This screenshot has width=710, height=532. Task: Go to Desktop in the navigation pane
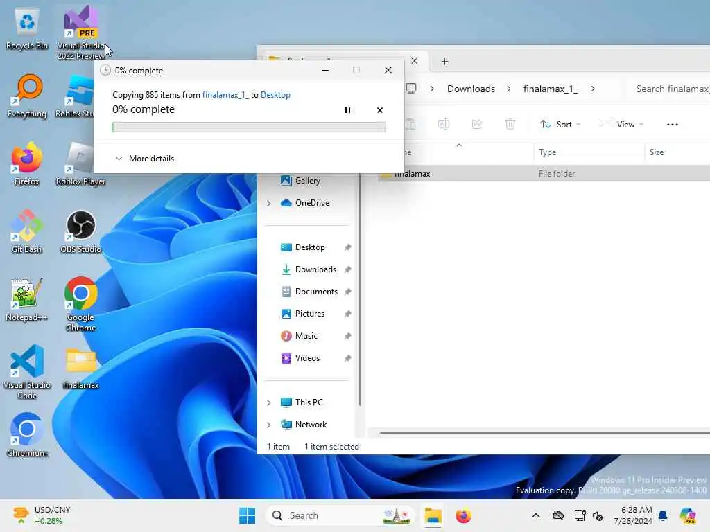pyautogui.click(x=310, y=247)
